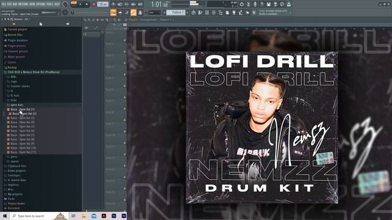The height and width of the screenshot is (220, 392).
Task: Collapse the open hats folder
Action: coord(17,105)
